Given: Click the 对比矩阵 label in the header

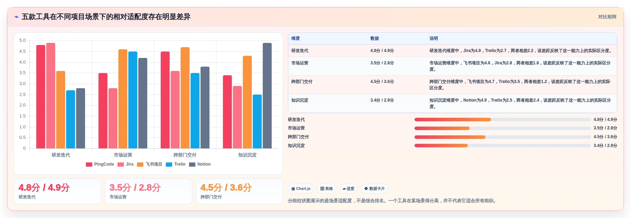Looking at the screenshot, I should click(607, 17).
